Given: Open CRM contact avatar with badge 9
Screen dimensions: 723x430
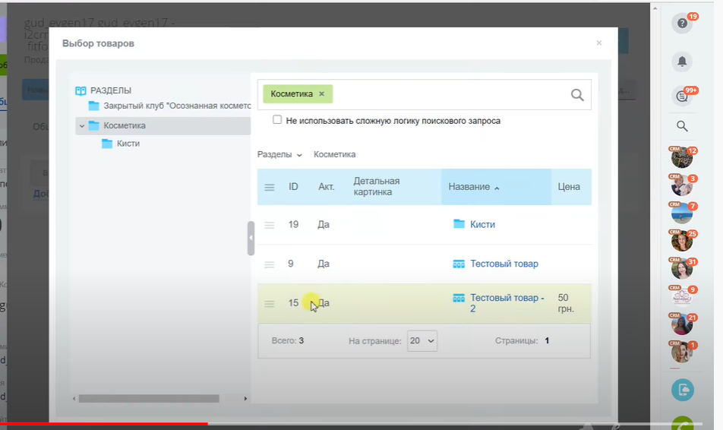Looking at the screenshot, I should point(681,296).
